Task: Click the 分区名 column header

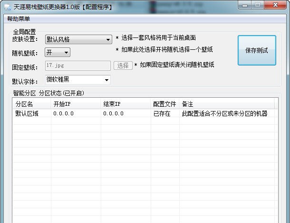Action: pos(31,104)
